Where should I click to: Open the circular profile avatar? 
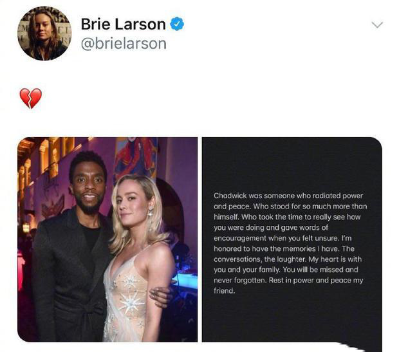pyautogui.click(x=44, y=33)
